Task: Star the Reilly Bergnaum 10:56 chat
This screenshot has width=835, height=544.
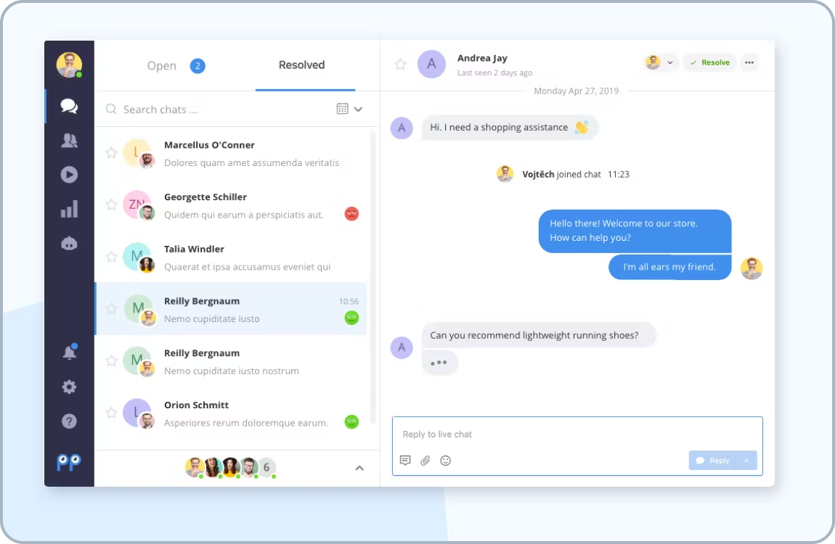Action: (111, 308)
